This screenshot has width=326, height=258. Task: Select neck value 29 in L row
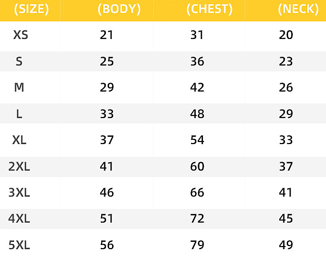286,114
